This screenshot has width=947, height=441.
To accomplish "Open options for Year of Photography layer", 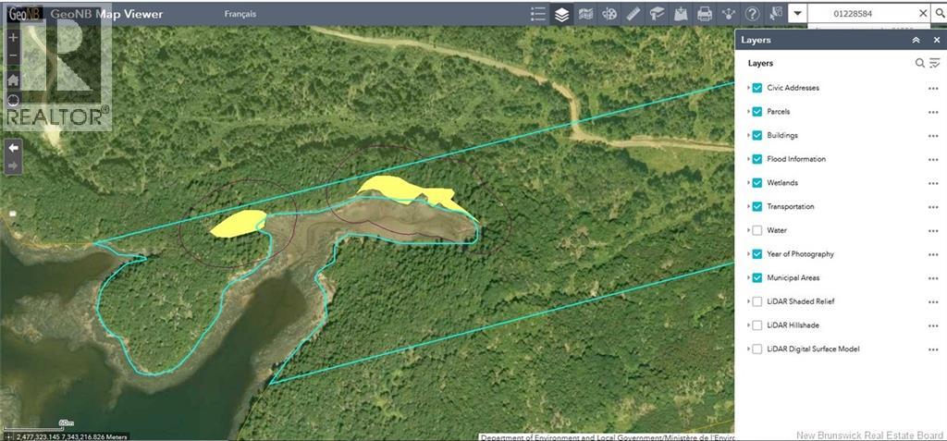I will click(x=933, y=254).
